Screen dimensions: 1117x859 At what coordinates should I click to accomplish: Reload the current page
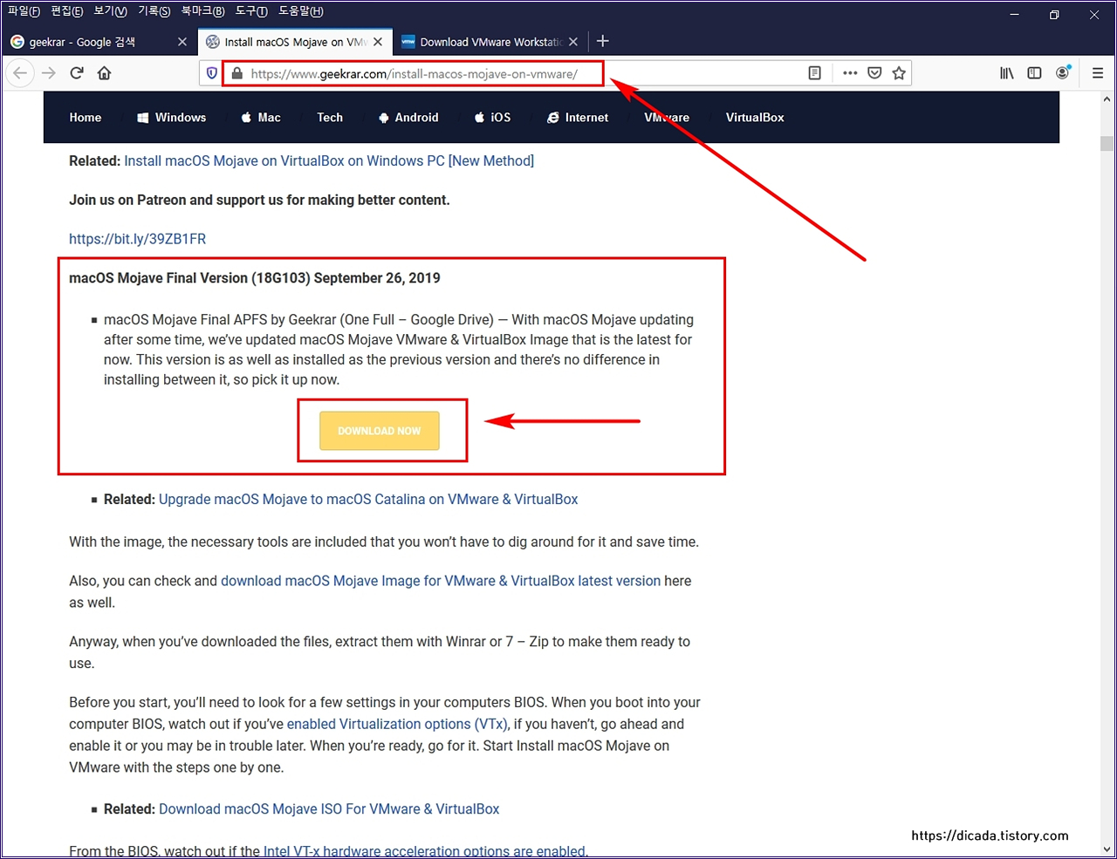point(77,73)
